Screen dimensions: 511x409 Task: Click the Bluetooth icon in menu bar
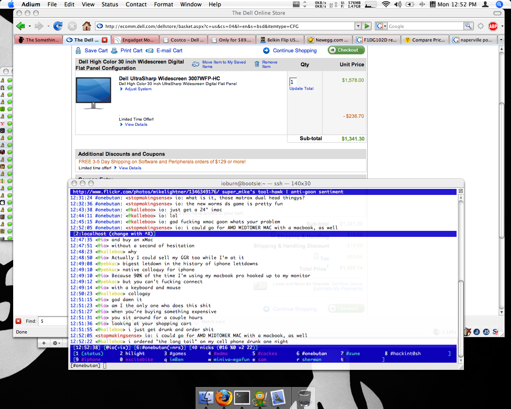(422, 4)
